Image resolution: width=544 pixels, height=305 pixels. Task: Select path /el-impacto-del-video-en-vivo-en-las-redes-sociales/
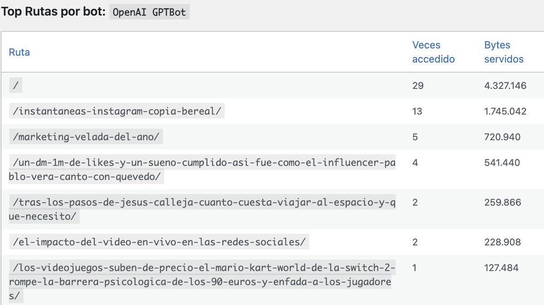click(159, 242)
